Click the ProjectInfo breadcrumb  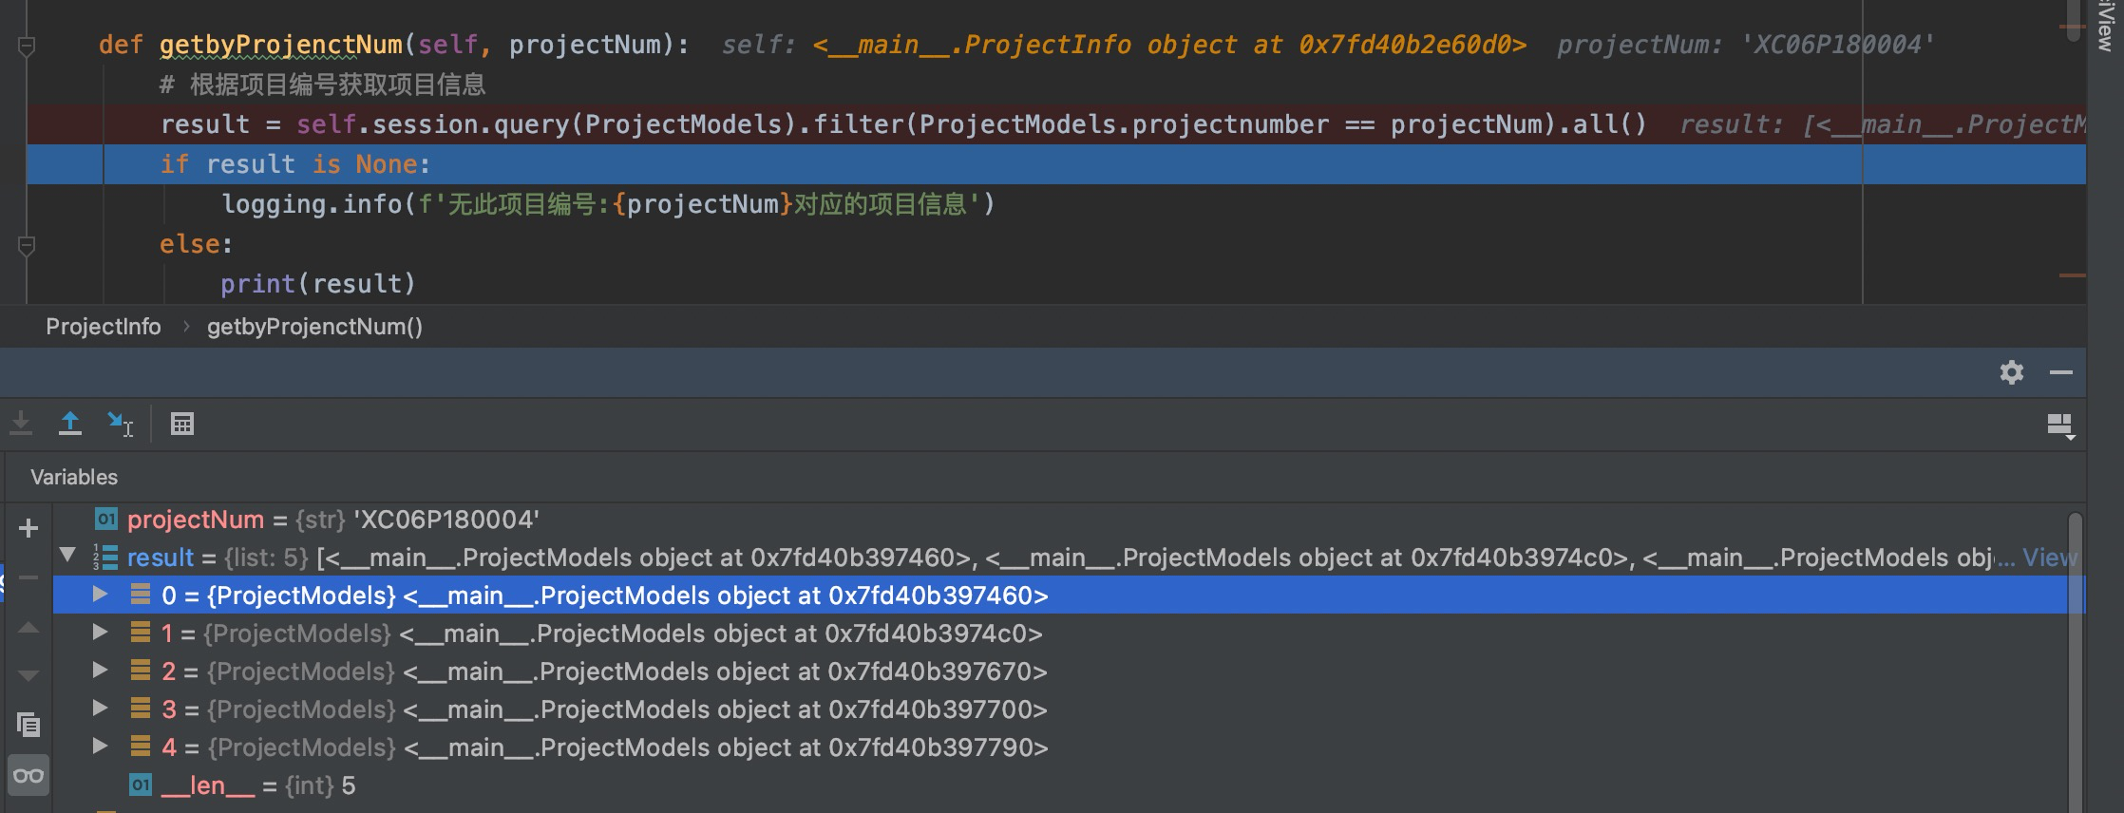104,327
